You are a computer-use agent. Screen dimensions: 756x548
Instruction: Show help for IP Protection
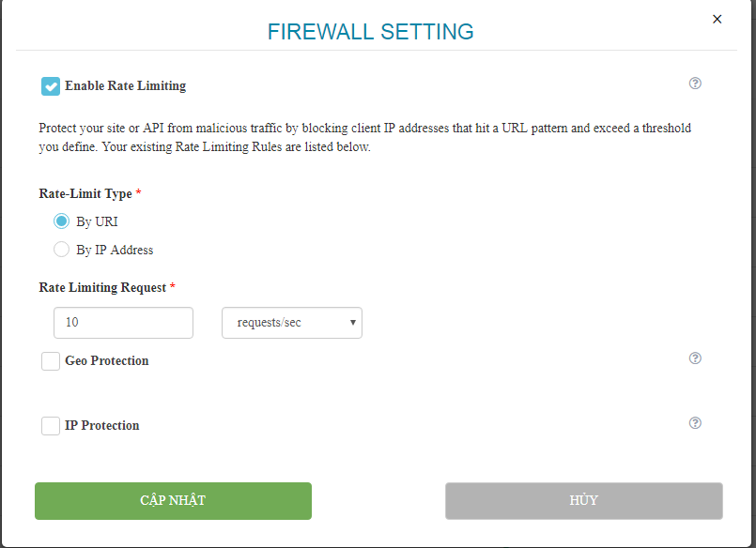click(695, 423)
